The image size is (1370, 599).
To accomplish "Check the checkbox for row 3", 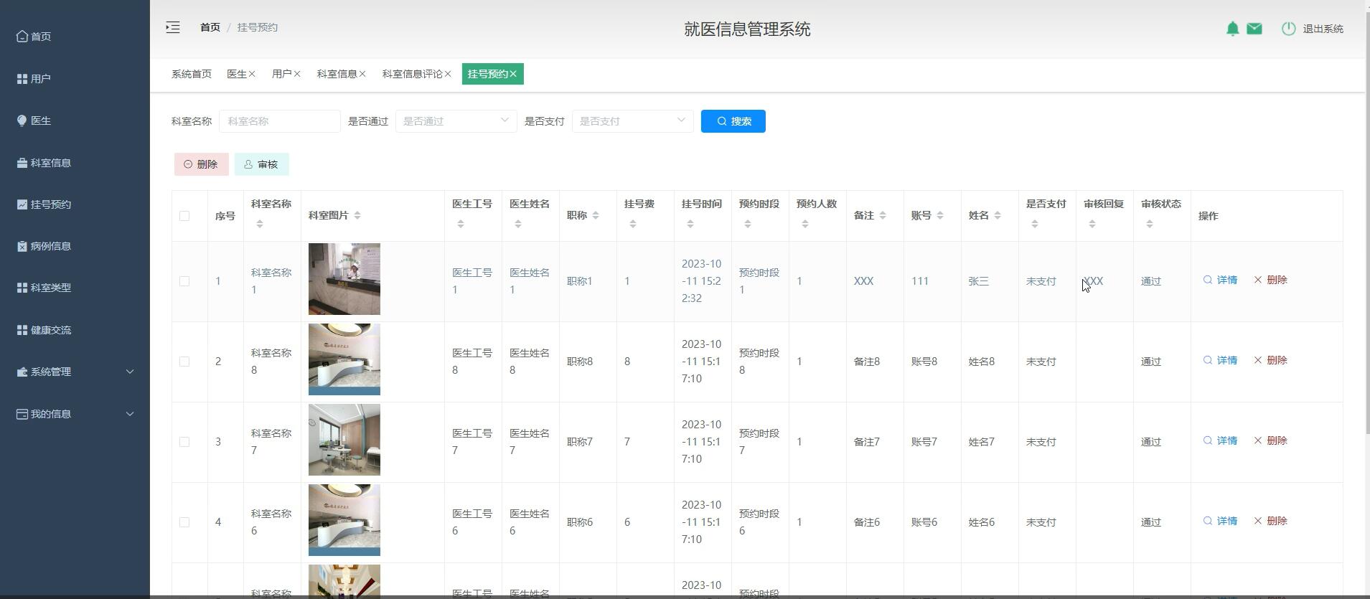I will 184,442.
